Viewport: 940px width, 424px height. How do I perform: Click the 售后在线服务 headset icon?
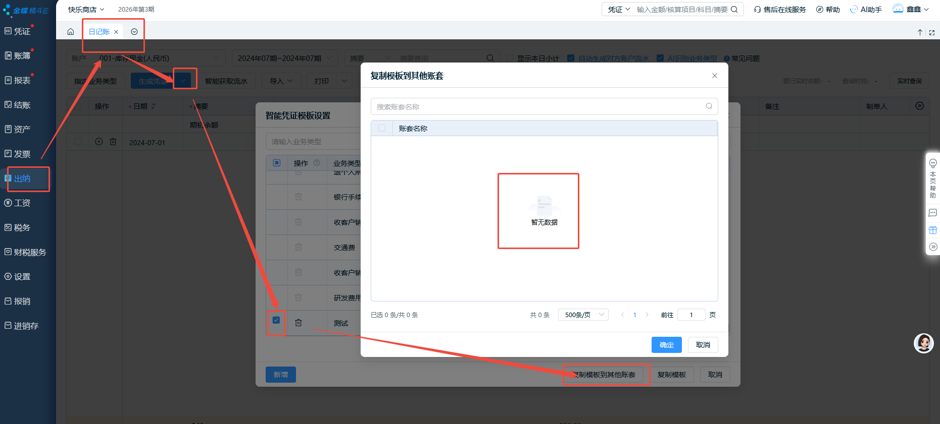[x=758, y=10]
